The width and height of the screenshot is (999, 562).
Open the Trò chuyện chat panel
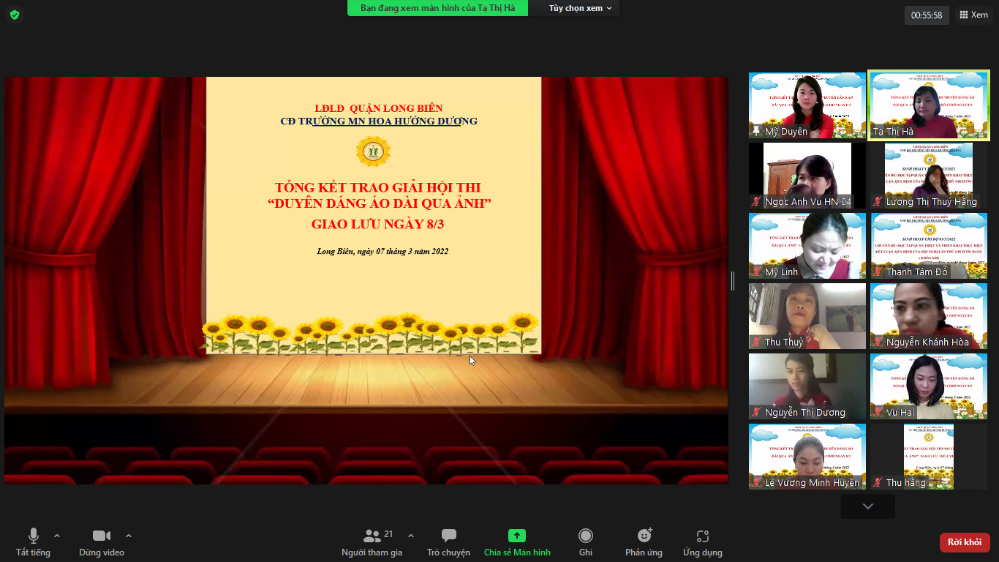coord(448,542)
